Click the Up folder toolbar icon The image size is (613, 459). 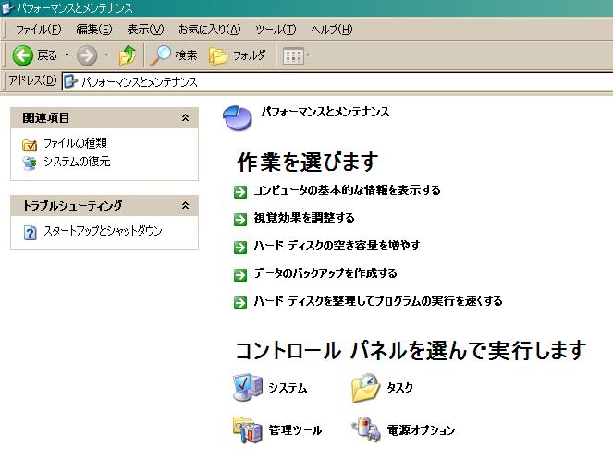[128, 55]
